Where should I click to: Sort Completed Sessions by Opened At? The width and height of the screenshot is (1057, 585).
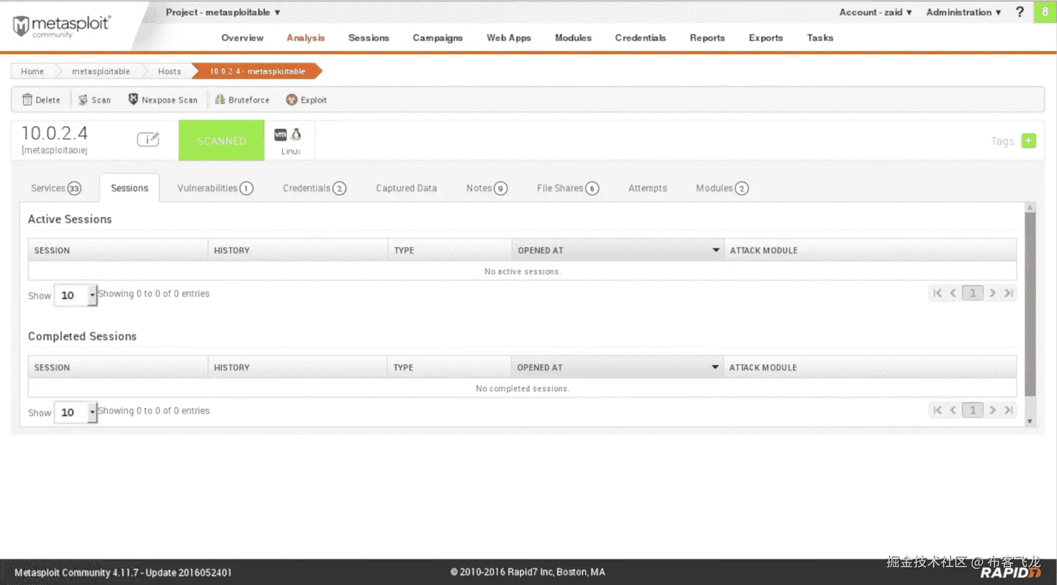coord(617,368)
